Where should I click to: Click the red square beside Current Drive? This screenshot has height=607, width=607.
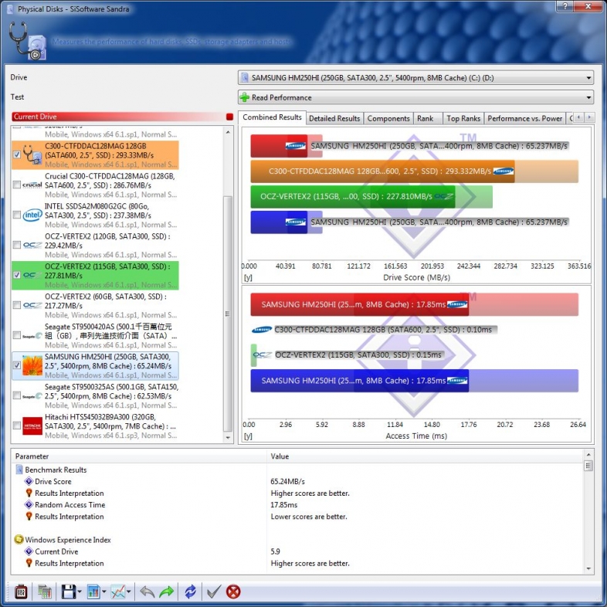click(229, 117)
